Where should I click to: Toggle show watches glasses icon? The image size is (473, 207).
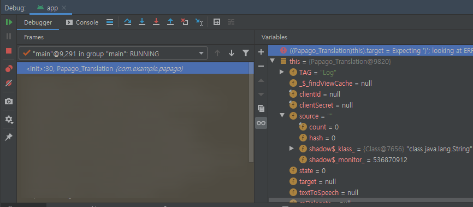click(x=261, y=123)
